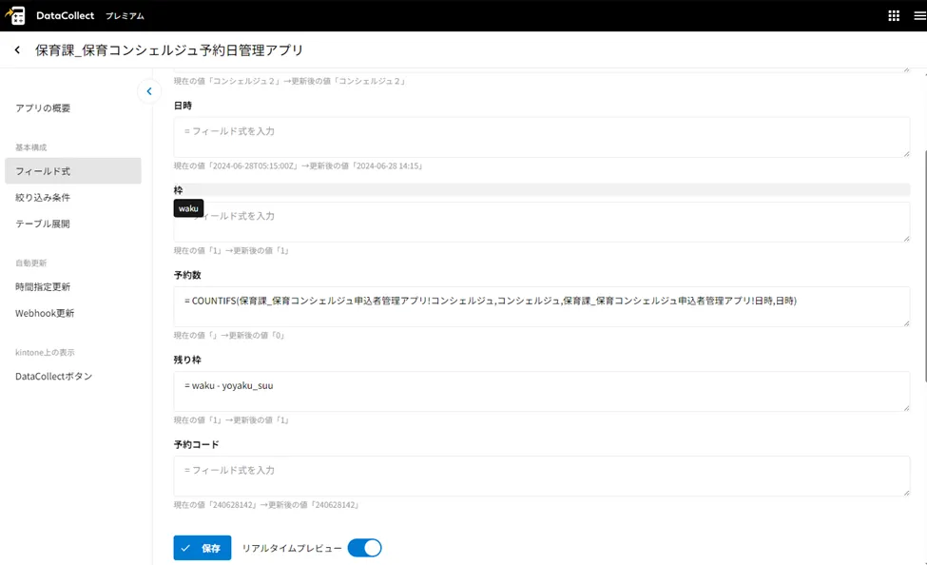Image resolution: width=927 pixels, height=565 pixels.
Task: Click the DataCollect logo icon
Action: 16,15
